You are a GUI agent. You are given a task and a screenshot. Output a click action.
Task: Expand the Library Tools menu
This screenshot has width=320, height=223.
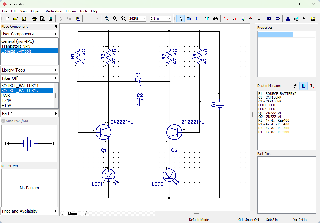(x=29, y=70)
